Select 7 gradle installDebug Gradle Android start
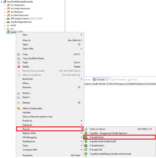Screen dimensions: 156x158 click(x=119, y=154)
